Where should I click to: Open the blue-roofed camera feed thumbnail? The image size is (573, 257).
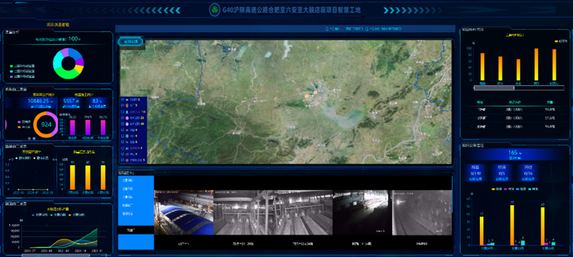pos(184,213)
